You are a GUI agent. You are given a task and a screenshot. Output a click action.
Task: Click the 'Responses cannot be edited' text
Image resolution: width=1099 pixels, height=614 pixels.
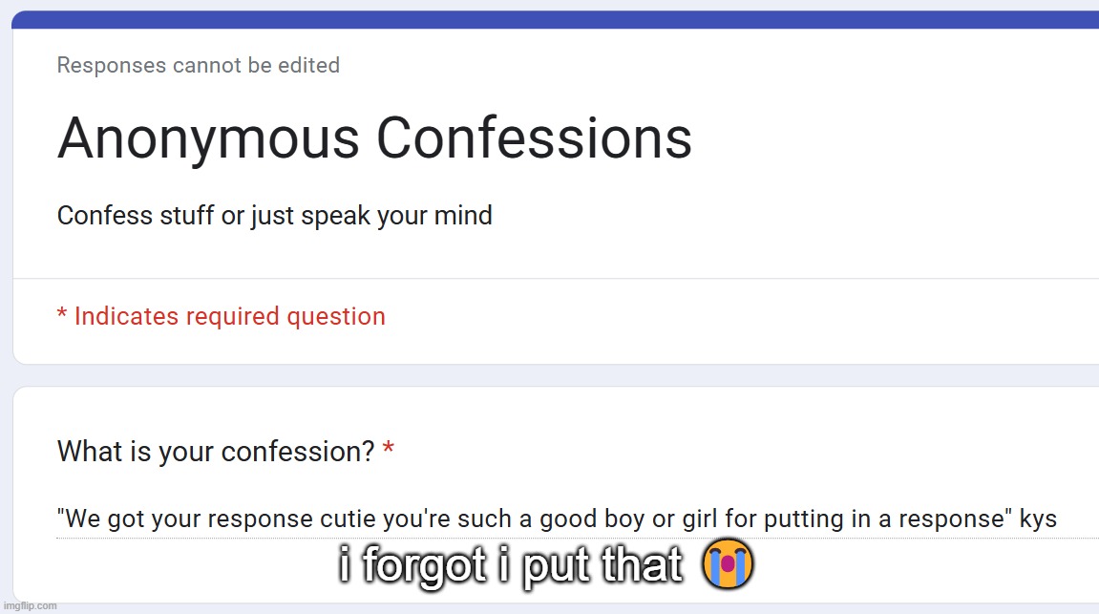[199, 65]
